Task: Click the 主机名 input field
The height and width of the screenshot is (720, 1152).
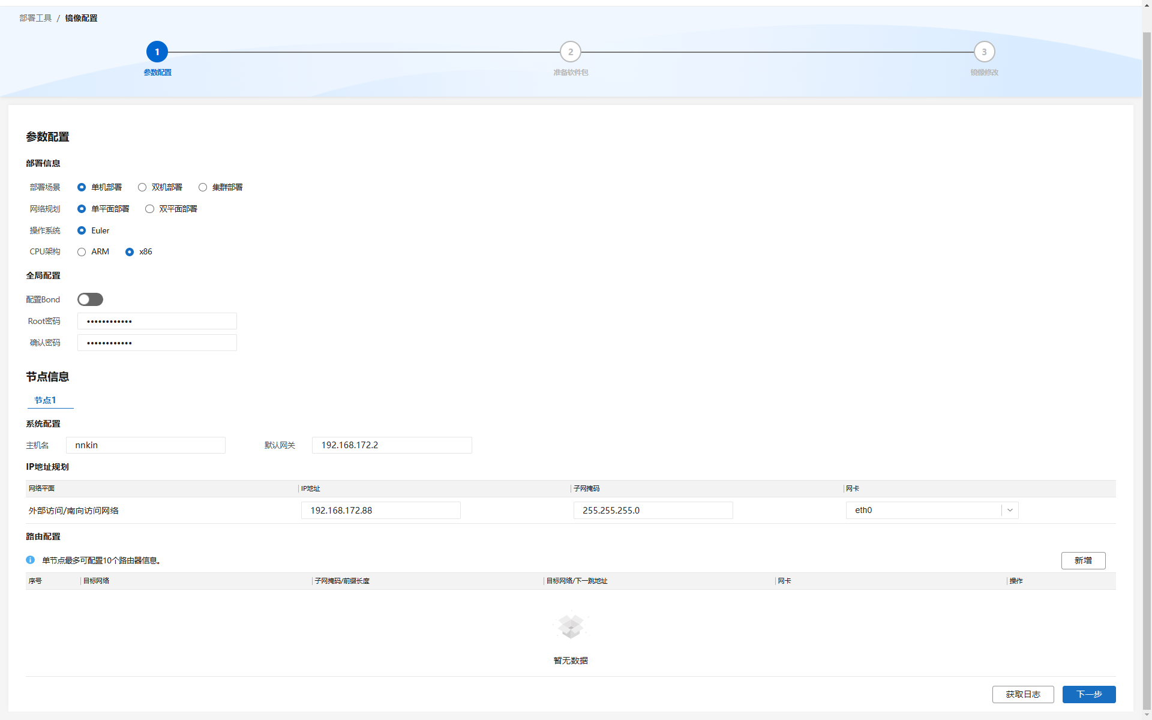Action: click(x=146, y=445)
